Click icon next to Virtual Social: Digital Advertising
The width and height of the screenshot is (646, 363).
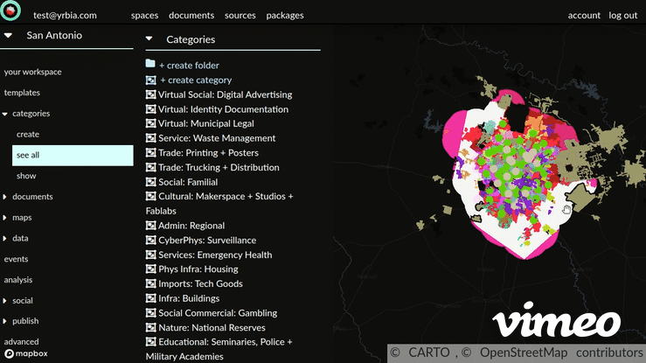[150, 94]
